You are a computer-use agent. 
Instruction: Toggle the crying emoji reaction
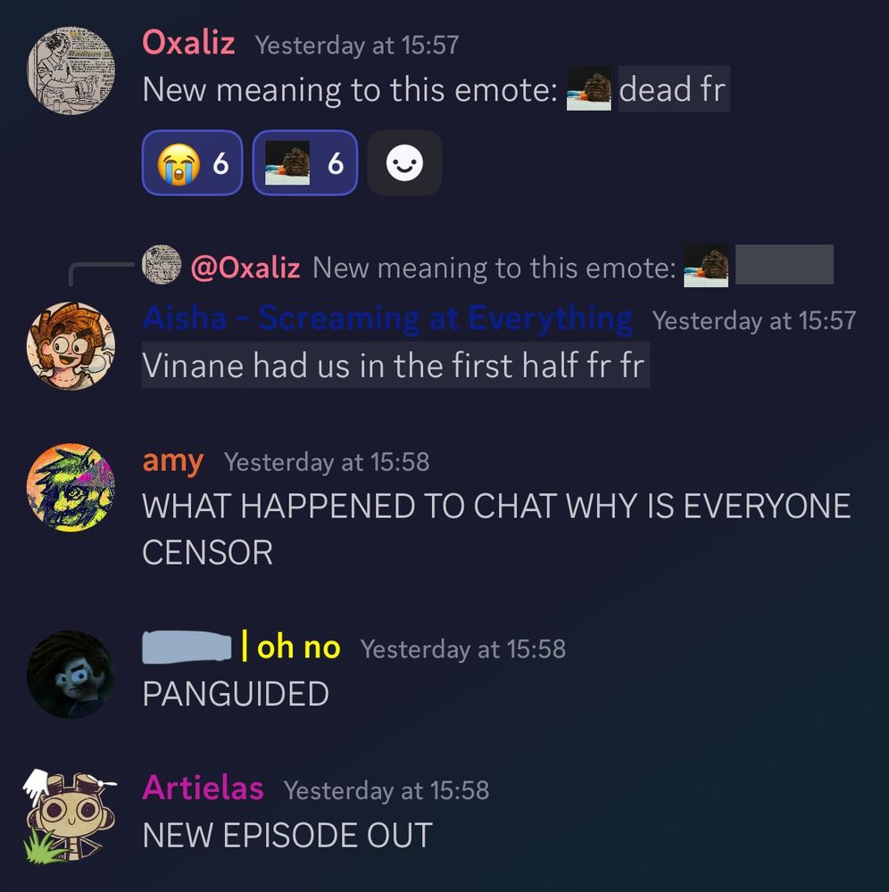(x=193, y=163)
